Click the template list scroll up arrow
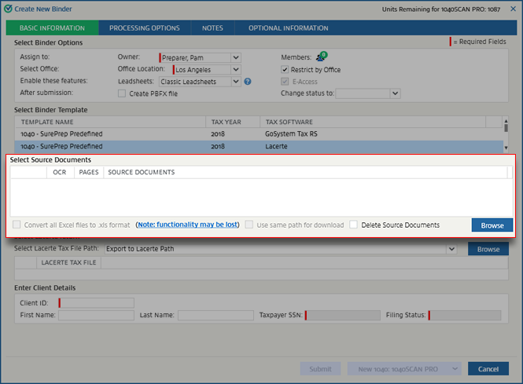The height and width of the screenshot is (384, 523). click(x=506, y=121)
